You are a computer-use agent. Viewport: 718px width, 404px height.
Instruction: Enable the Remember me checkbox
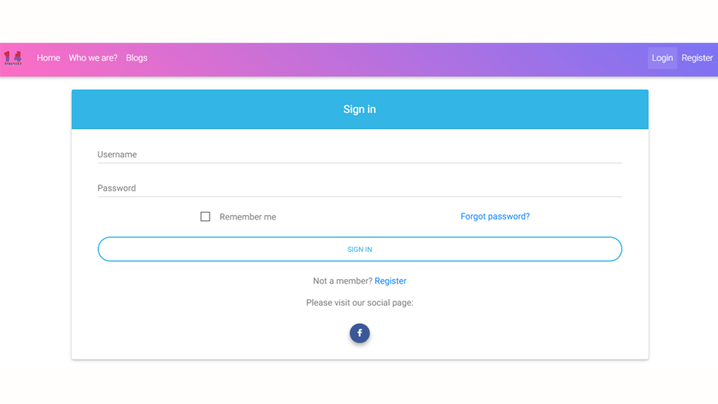(x=205, y=217)
